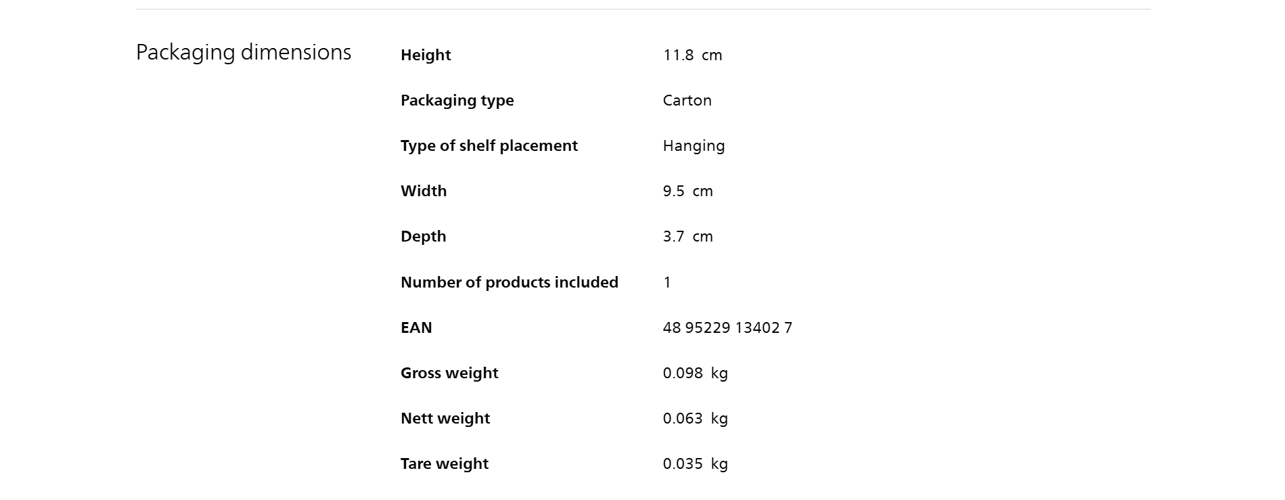The width and height of the screenshot is (1285, 500).
Task: Click the Depth label
Action: pos(423,236)
